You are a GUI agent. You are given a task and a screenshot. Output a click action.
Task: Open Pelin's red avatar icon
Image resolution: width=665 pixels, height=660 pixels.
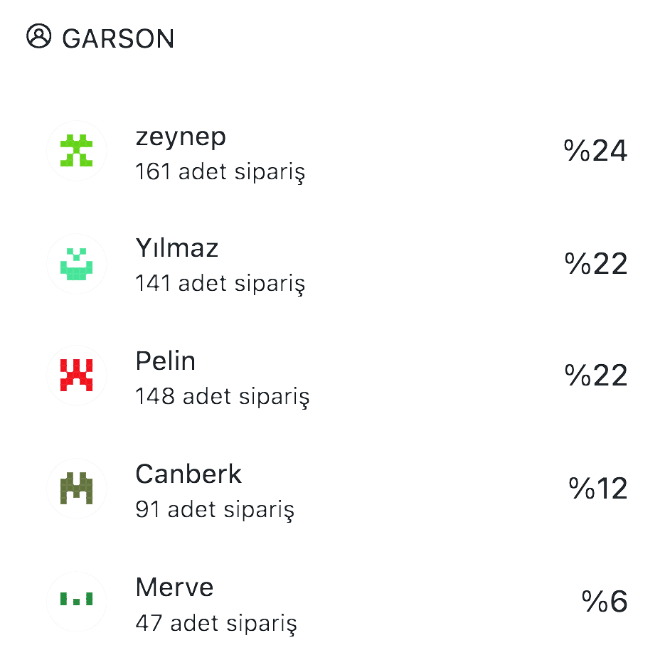click(x=77, y=376)
